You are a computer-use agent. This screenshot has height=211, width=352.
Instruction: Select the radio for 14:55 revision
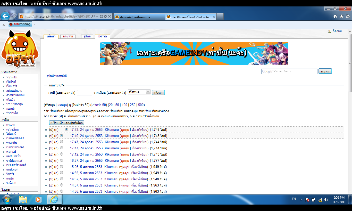pyautogui.click(x=62, y=173)
